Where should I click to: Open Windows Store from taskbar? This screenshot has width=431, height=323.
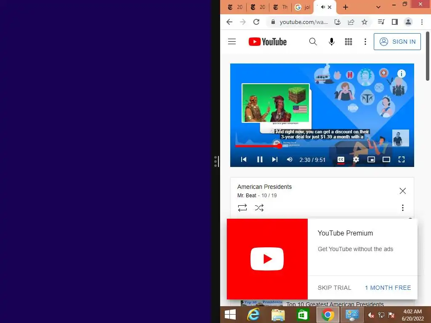pyautogui.click(x=303, y=315)
